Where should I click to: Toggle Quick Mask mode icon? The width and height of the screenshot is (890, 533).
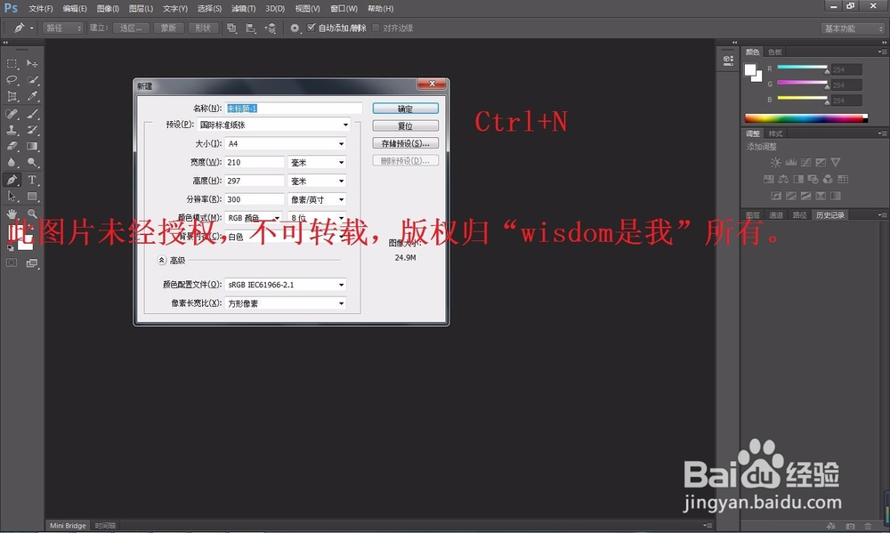pos(12,262)
